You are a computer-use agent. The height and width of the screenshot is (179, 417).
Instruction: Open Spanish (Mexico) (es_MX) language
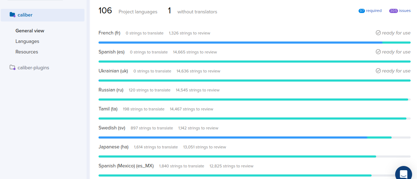coord(126,166)
